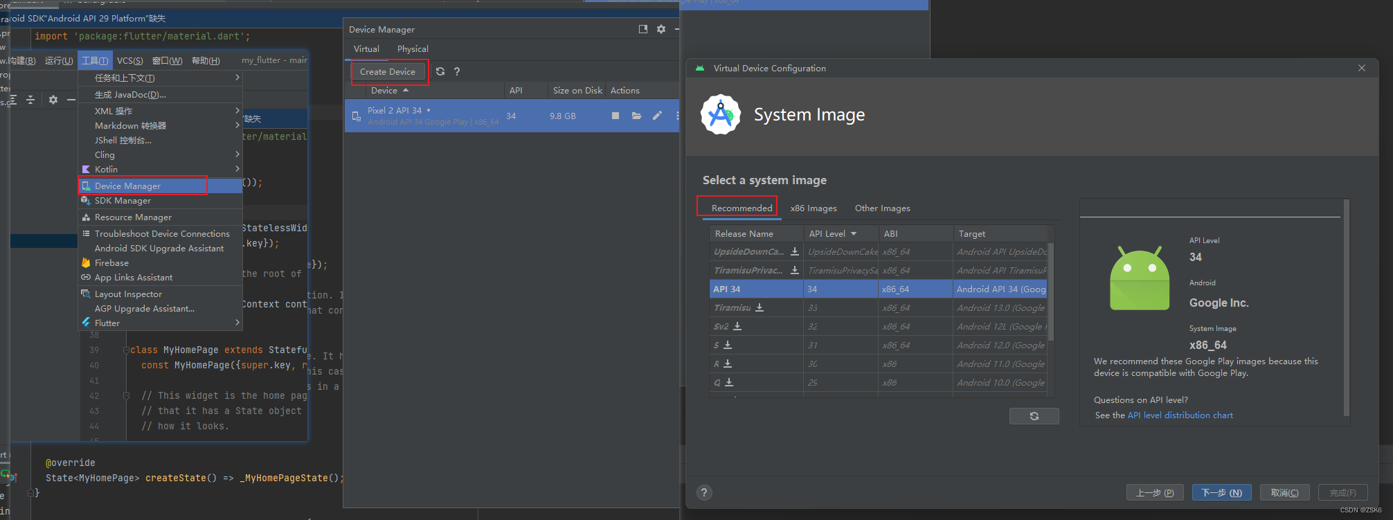Expand the Markdown 转换器 submenu
Viewport: 1393px width, 520px height.
pyautogui.click(x=161, y=125)
